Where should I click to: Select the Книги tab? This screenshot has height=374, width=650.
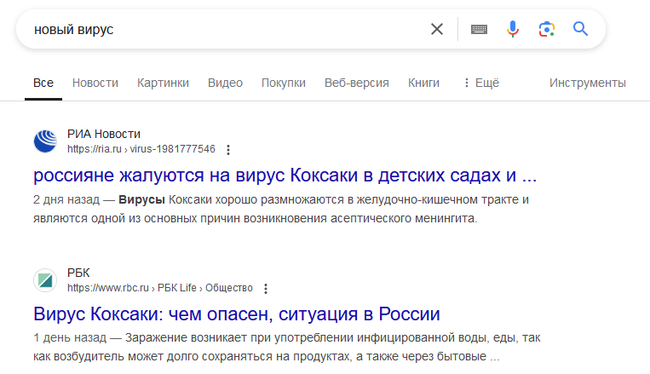(423, 83)
